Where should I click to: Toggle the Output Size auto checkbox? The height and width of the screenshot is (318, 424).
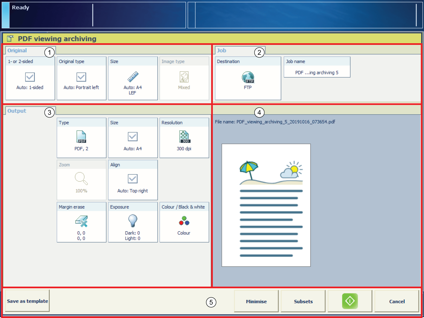(132, 137)
